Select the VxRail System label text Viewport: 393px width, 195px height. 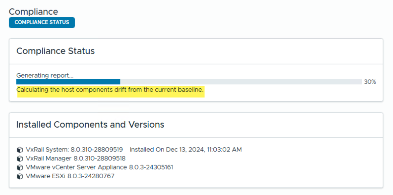click(47, 150)
